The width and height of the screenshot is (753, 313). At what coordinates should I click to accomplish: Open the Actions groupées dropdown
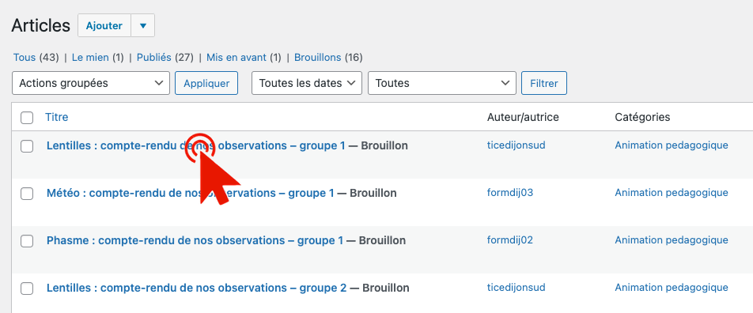(91, 83)
